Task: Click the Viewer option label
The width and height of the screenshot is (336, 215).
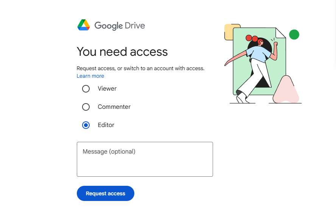Action: [107, 88]
